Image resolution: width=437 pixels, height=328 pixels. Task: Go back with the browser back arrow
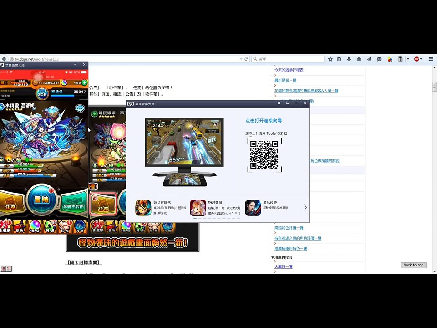point(4,59)
